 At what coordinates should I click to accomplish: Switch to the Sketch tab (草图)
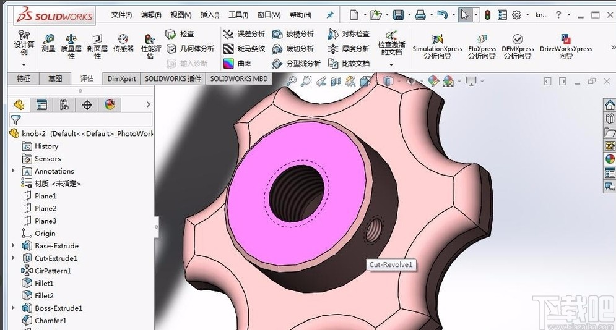click(x=55, y=78)
